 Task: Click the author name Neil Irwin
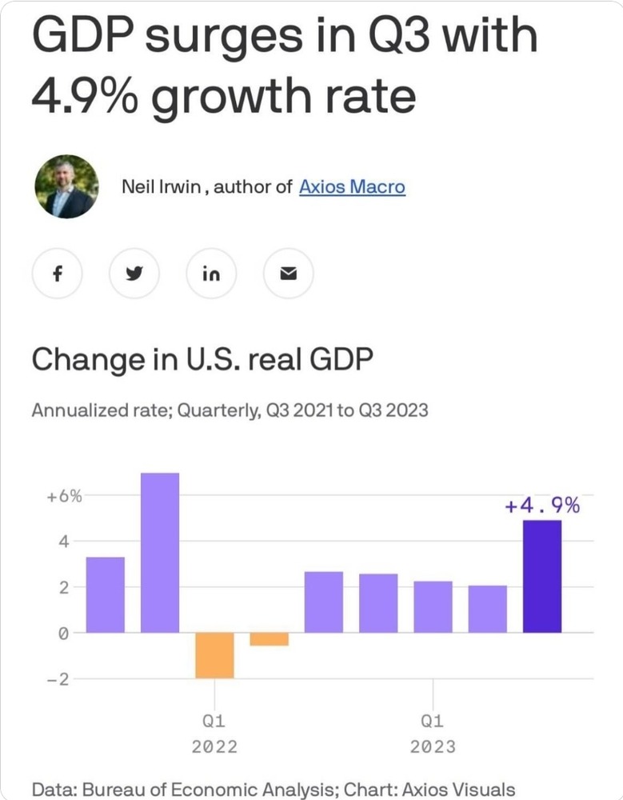click(x=166, y=187)
